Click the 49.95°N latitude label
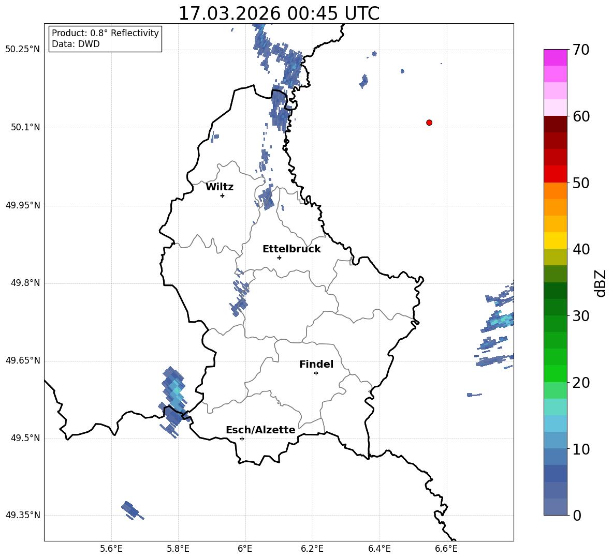This screenshot has width=613, height=559. tap(23, 205)
